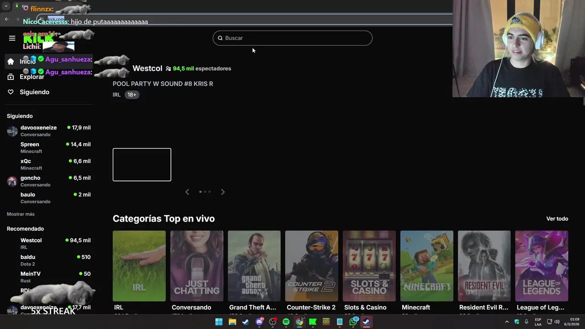Click the network tray icon
This screenshot has height=329, width=585.
tap(549, 322)
